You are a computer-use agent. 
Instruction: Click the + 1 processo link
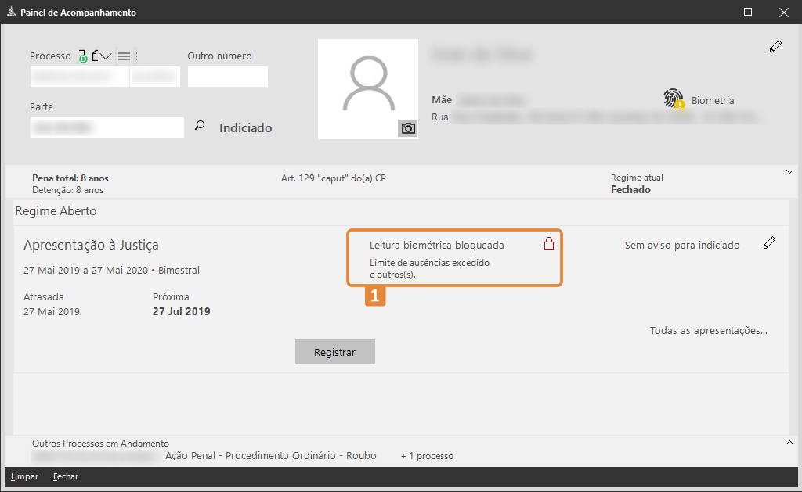427,456
